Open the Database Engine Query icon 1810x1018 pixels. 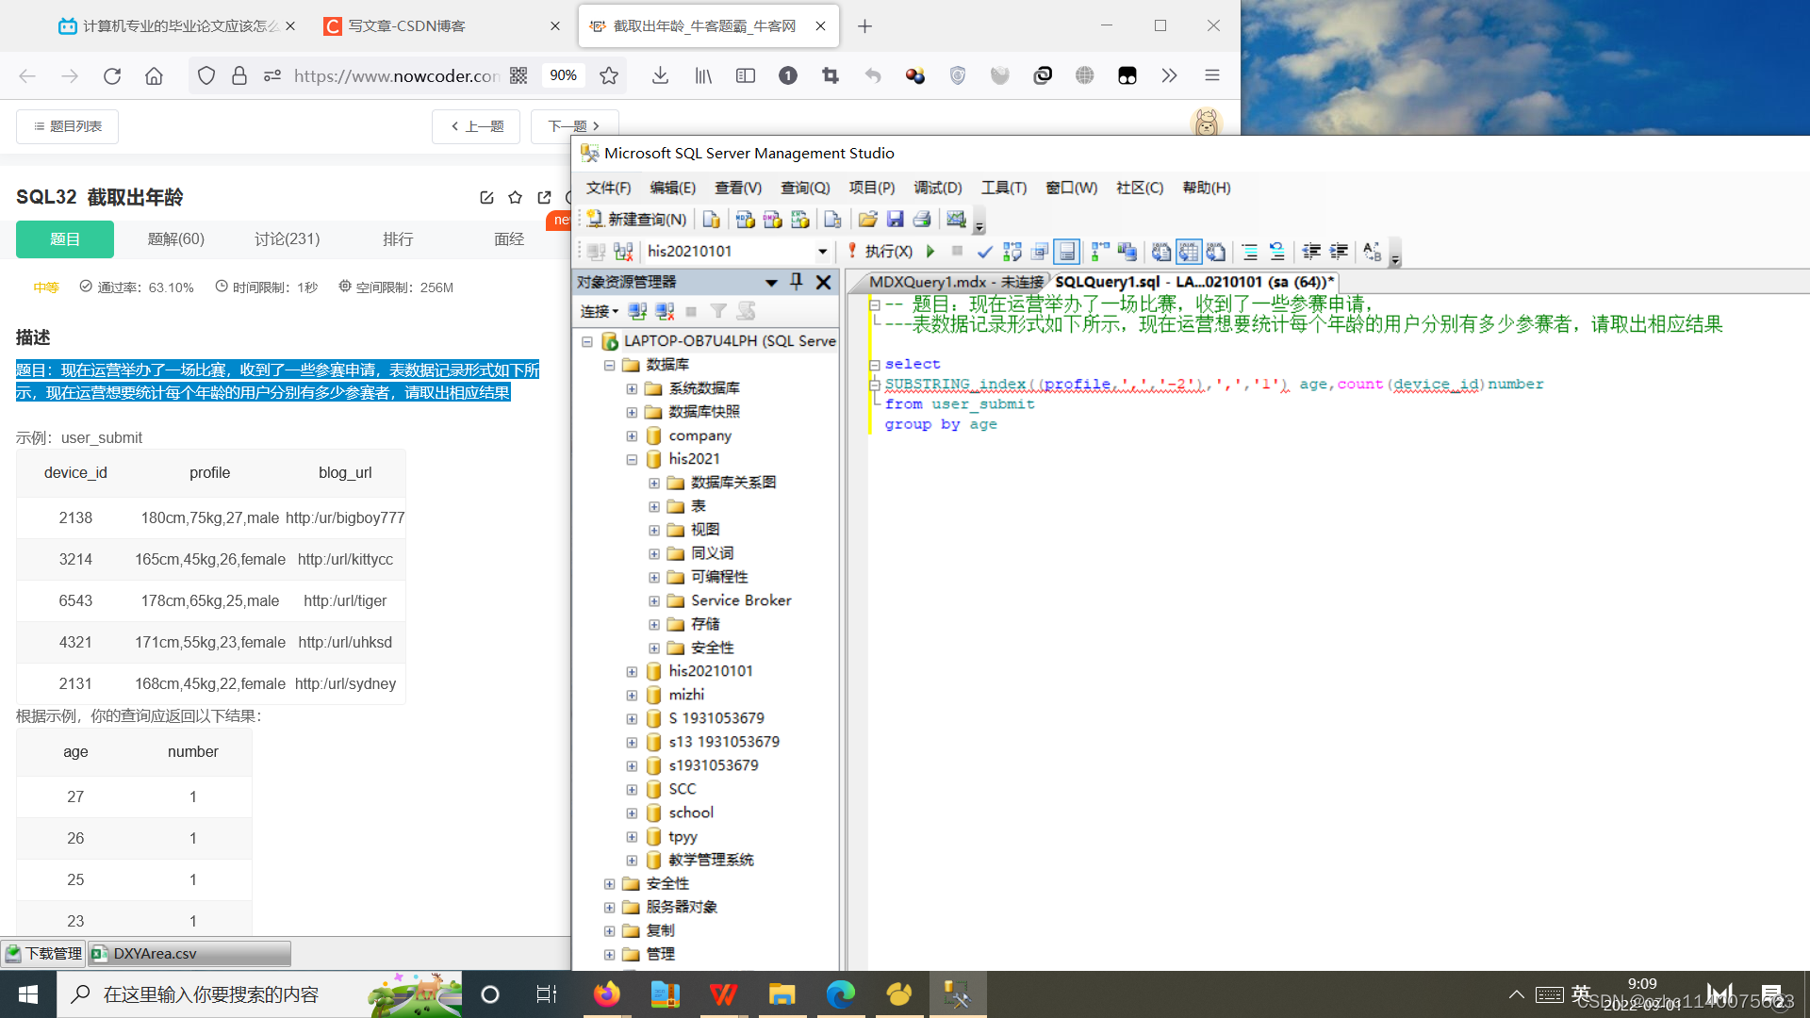point(712,220)
